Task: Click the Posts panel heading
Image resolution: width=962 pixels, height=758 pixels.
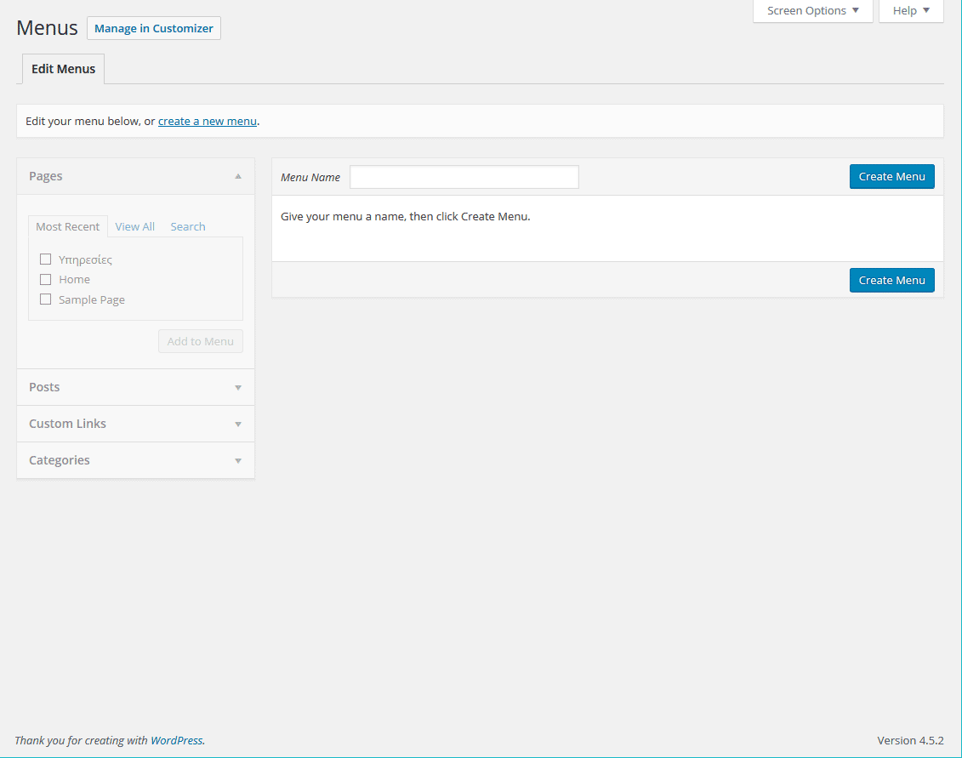Action: (135, 387)
